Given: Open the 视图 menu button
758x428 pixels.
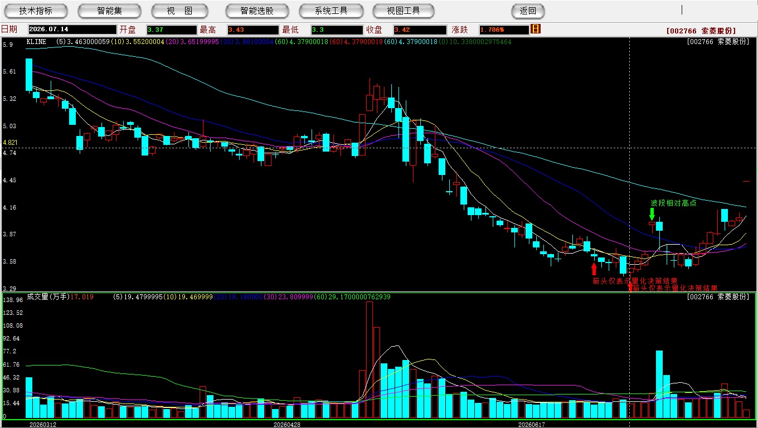Looking at the screenshot, I should click(179, 11).
